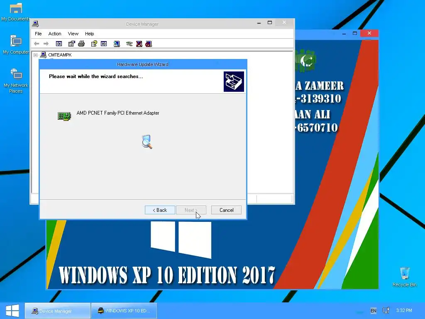The width and height of the screenshot is (425, 319).
Task: Open Properties via the toolbar icon
Action: tap(71, 44)
